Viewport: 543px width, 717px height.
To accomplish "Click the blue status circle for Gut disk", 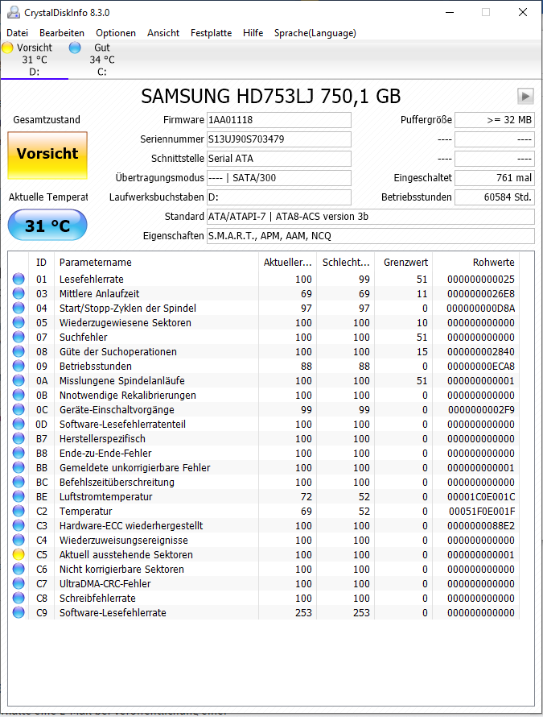I will click(75, 48).
